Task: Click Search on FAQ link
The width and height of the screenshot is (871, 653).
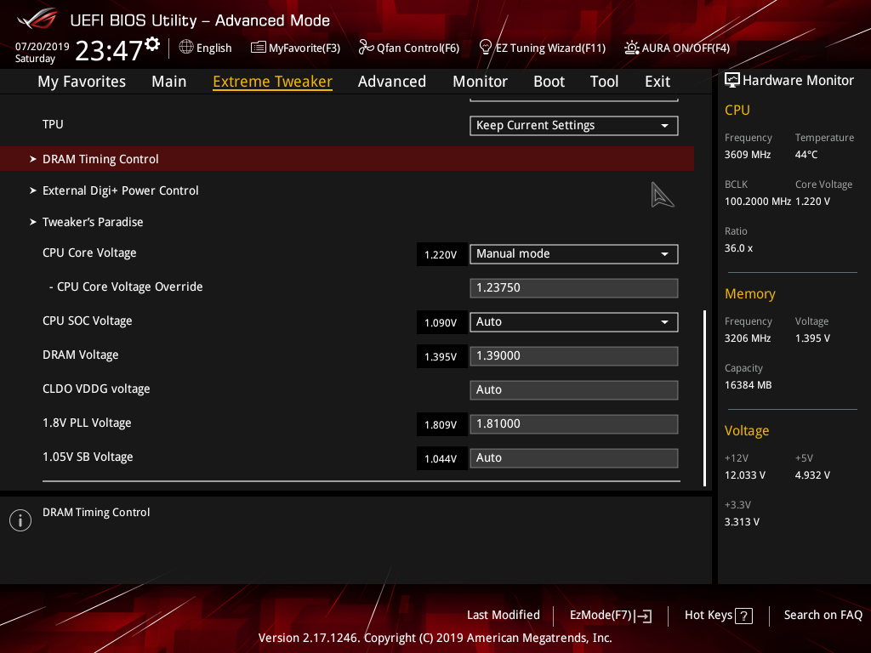Action: click(823, 616)
